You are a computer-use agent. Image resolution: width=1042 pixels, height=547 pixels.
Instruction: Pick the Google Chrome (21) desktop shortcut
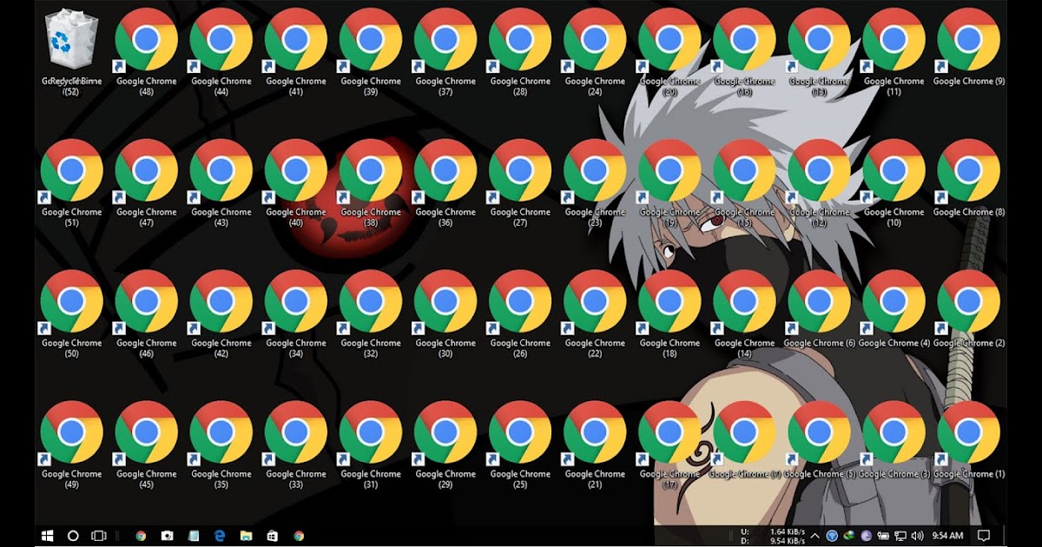point(595,445)
